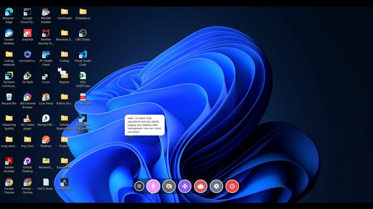Select the Python_Pro... folder
The height and width of the screenshot is (209, 373).
pyautogui.click(x=64, y=99)
